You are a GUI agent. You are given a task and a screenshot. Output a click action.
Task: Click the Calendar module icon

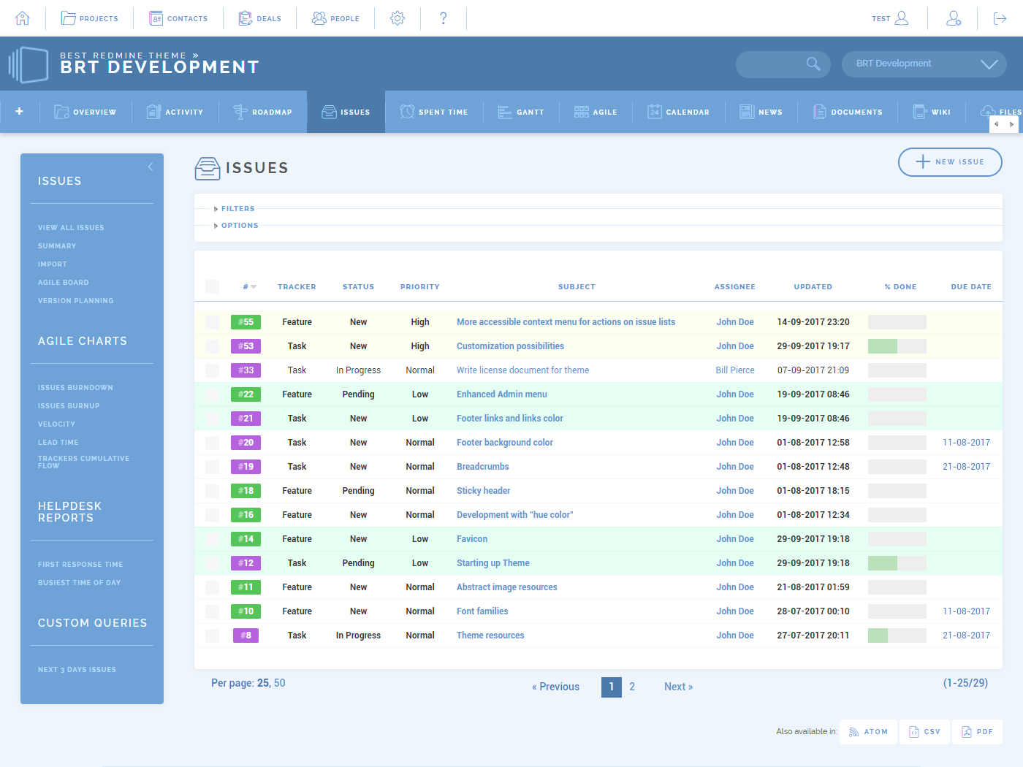click(x=654, y=111)
